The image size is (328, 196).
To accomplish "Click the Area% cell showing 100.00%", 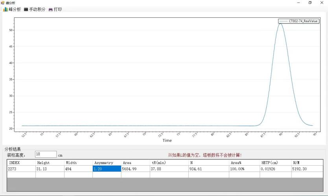I will click(x=244, y=169).
